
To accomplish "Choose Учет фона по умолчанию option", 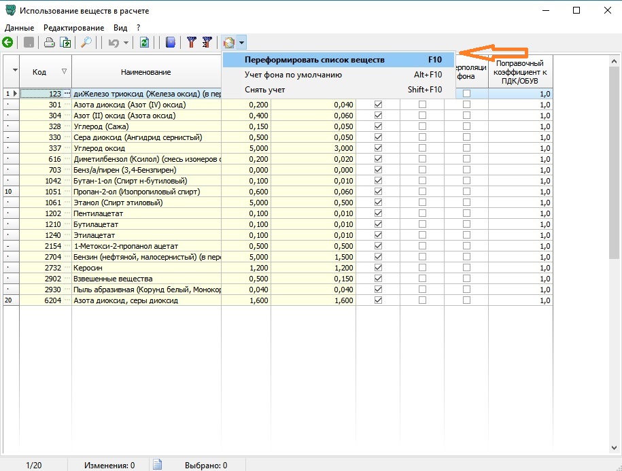I will tap(293, 75).
